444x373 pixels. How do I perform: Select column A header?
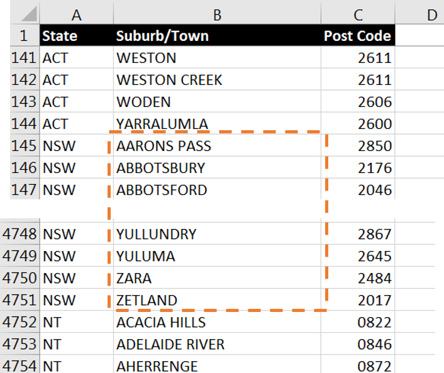77,14
